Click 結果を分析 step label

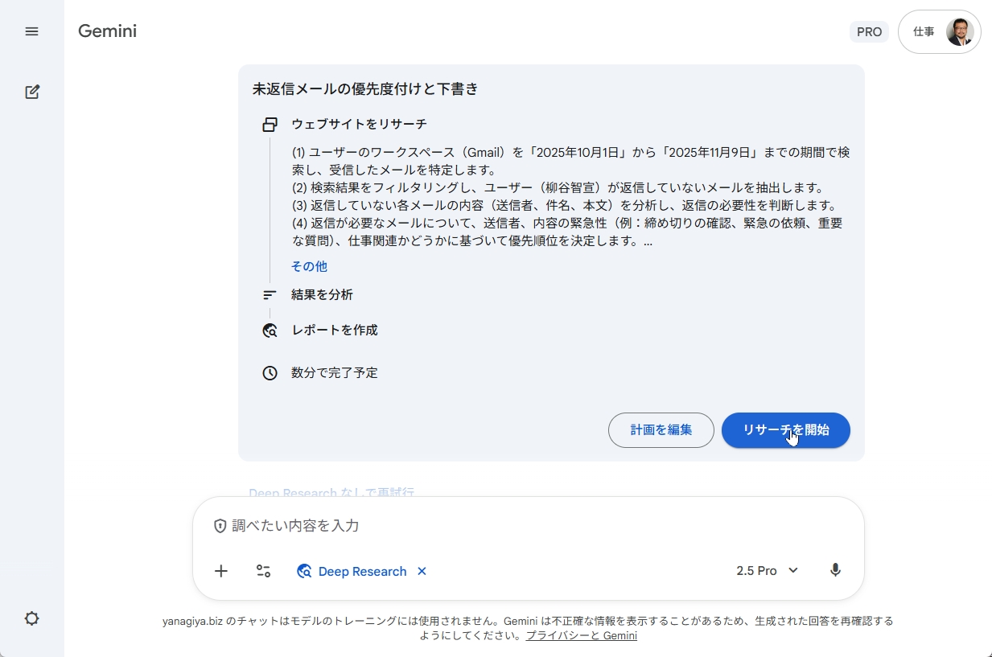[322, 294]
